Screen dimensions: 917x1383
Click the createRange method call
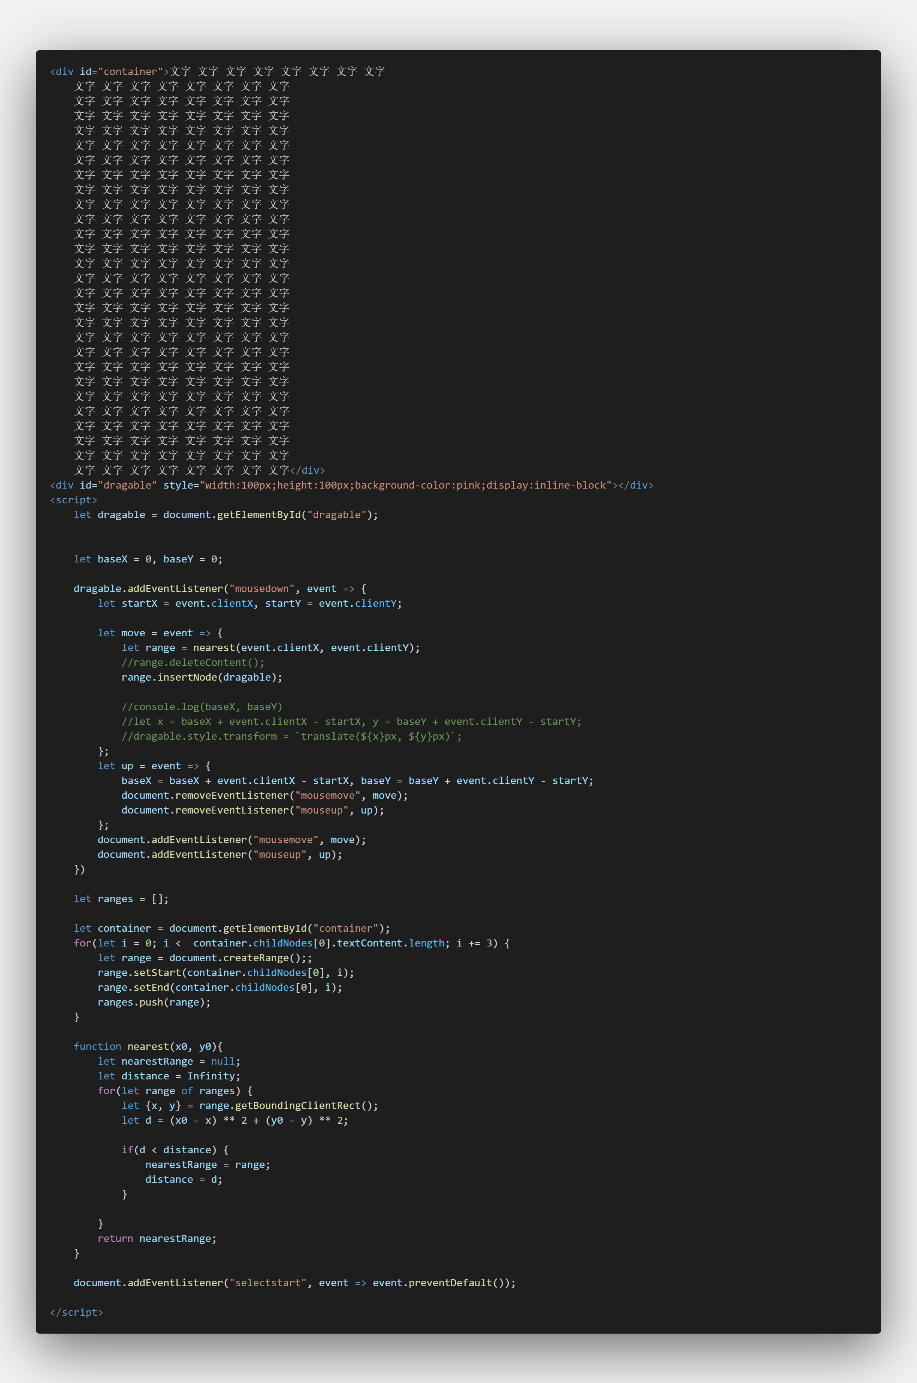257,958
